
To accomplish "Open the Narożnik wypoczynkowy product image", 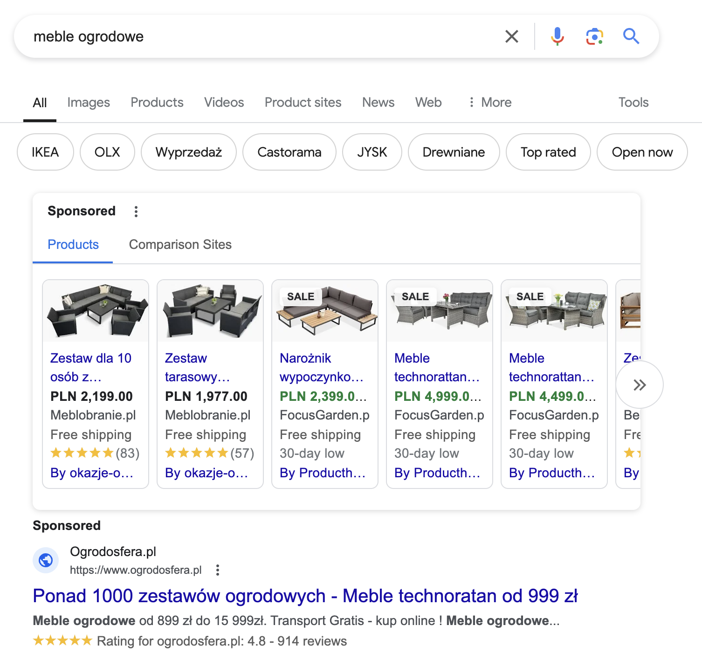I will pyautogui.click(x=325, y=311).
